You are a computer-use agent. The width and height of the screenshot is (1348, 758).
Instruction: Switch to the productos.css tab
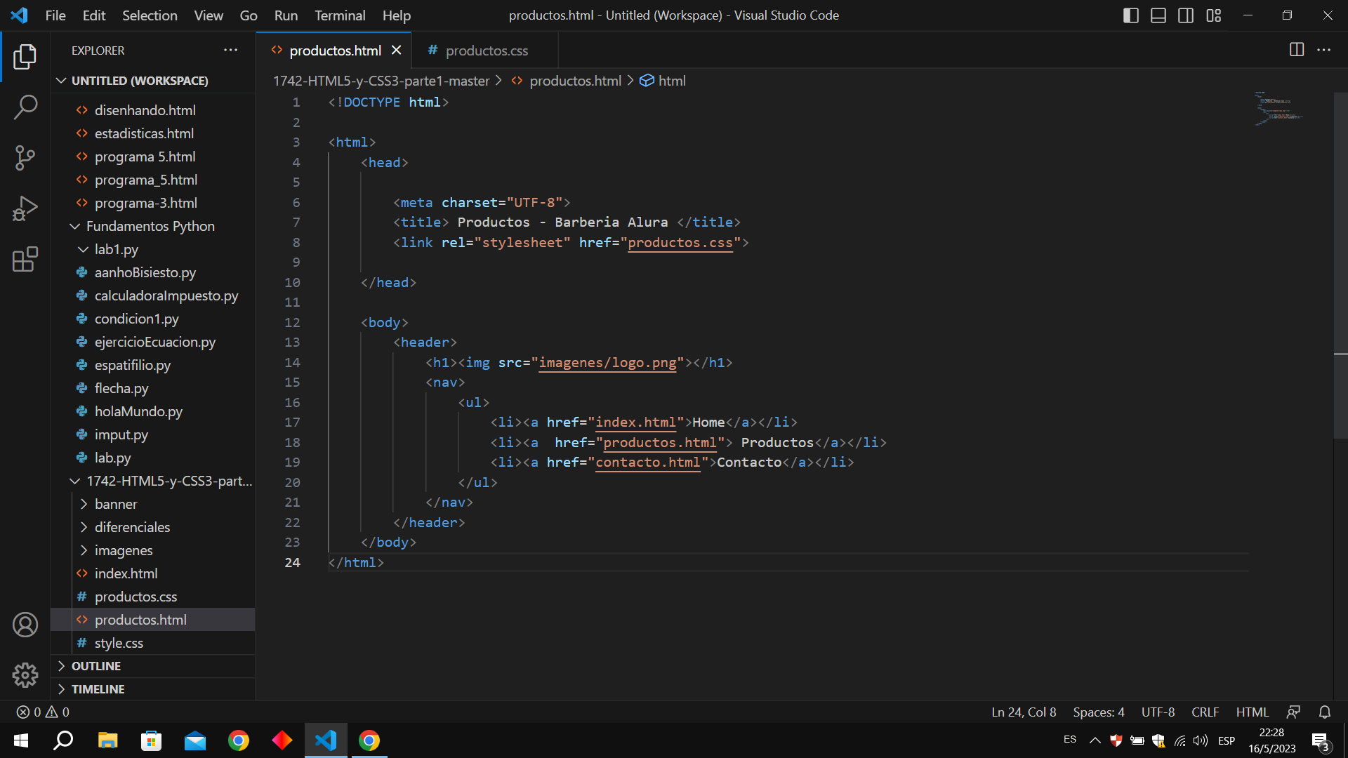point(486,51)
